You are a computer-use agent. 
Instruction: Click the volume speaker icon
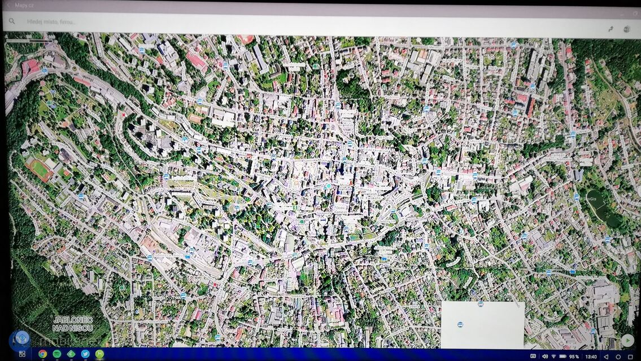[x=545, y=356]
